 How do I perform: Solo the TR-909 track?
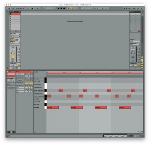[x=13, y=59]
